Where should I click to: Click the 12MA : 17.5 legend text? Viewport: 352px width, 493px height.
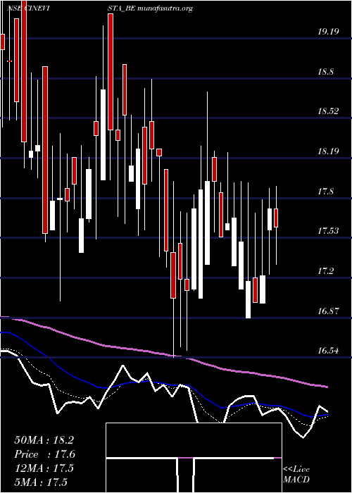[x=44, y=468]
